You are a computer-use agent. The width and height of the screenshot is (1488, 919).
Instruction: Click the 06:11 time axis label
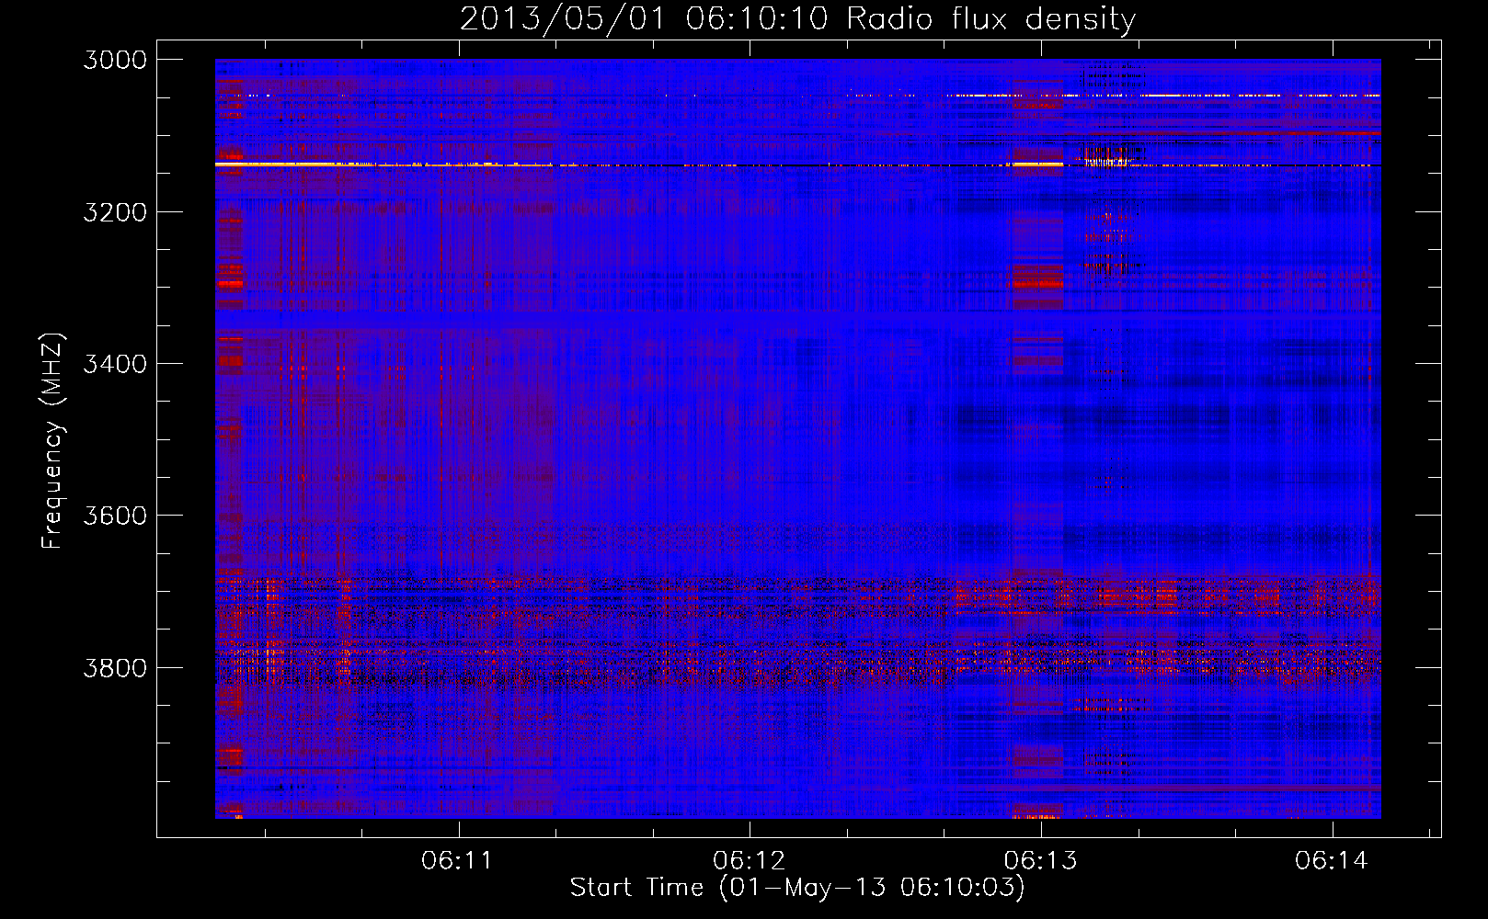[457, 861]
